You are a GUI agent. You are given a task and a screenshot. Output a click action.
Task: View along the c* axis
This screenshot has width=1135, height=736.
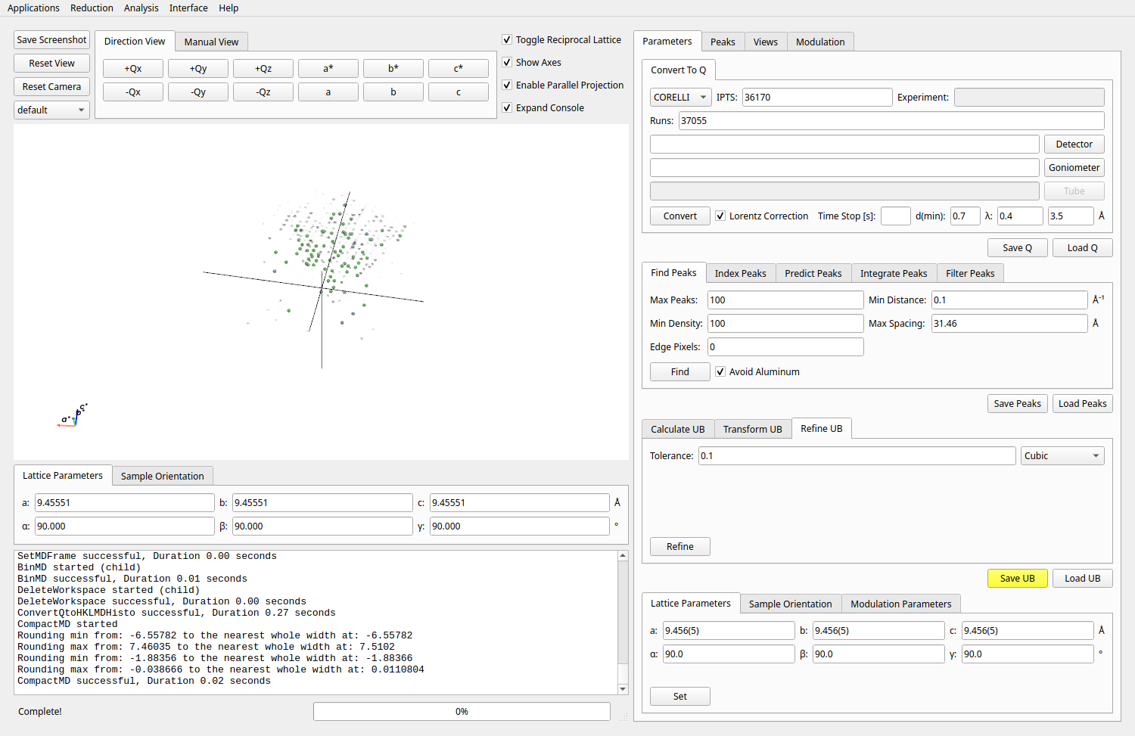(459, 68)
